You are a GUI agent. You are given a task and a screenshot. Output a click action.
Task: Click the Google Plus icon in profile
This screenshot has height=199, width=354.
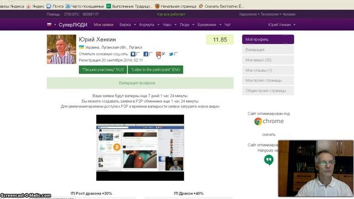click(x=159, y=54)
